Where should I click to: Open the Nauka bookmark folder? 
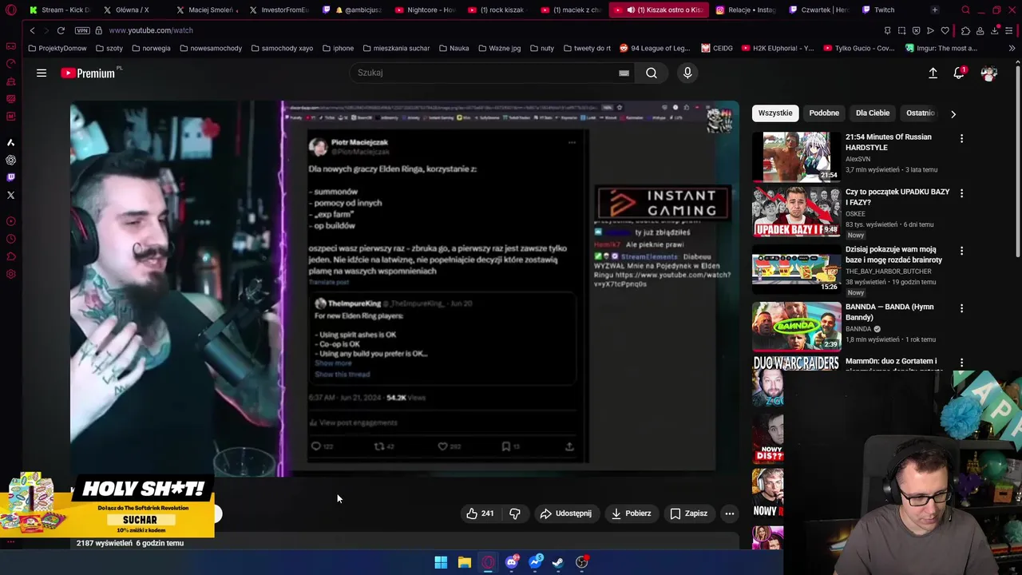coord(454,48)
